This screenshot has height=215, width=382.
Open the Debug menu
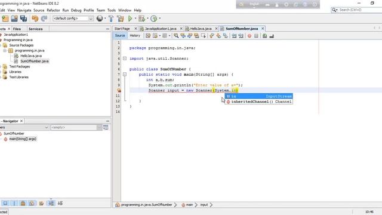pyautogui.click(x=76, y=10)
